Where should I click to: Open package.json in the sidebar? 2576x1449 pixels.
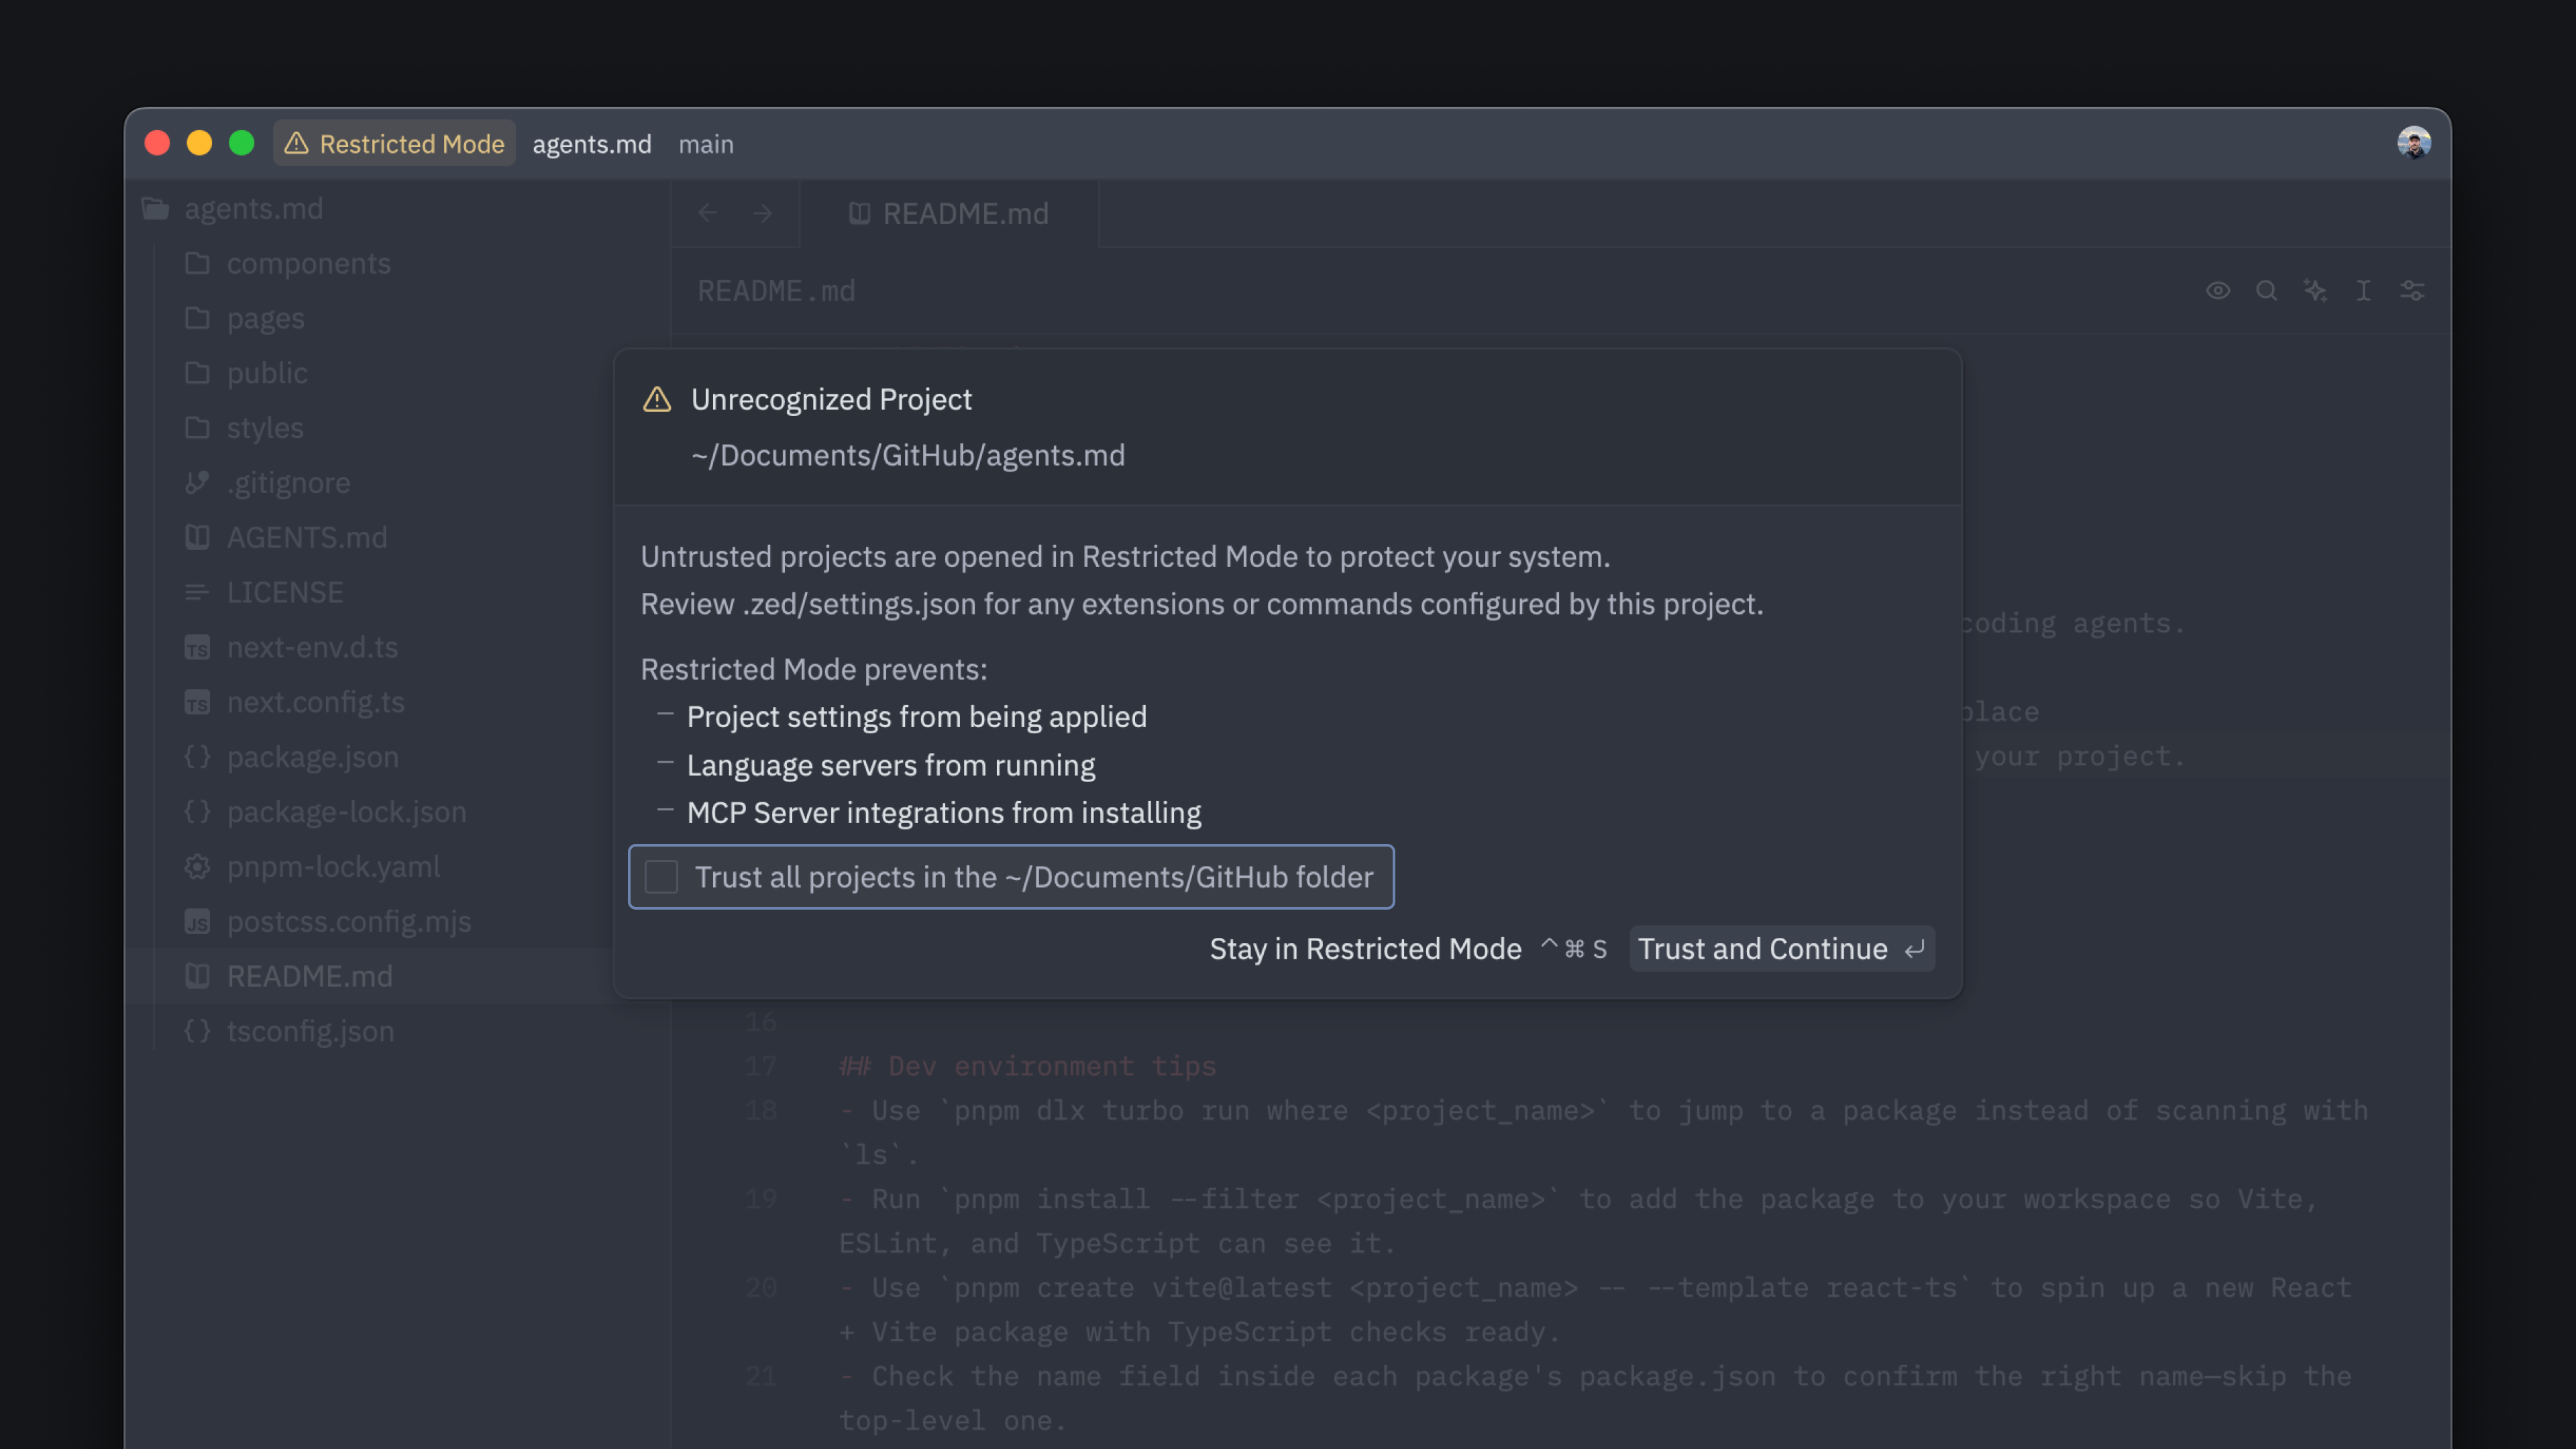coord(312,757)
